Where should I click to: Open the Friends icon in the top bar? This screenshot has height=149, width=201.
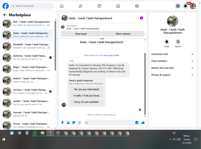(80, 6)
